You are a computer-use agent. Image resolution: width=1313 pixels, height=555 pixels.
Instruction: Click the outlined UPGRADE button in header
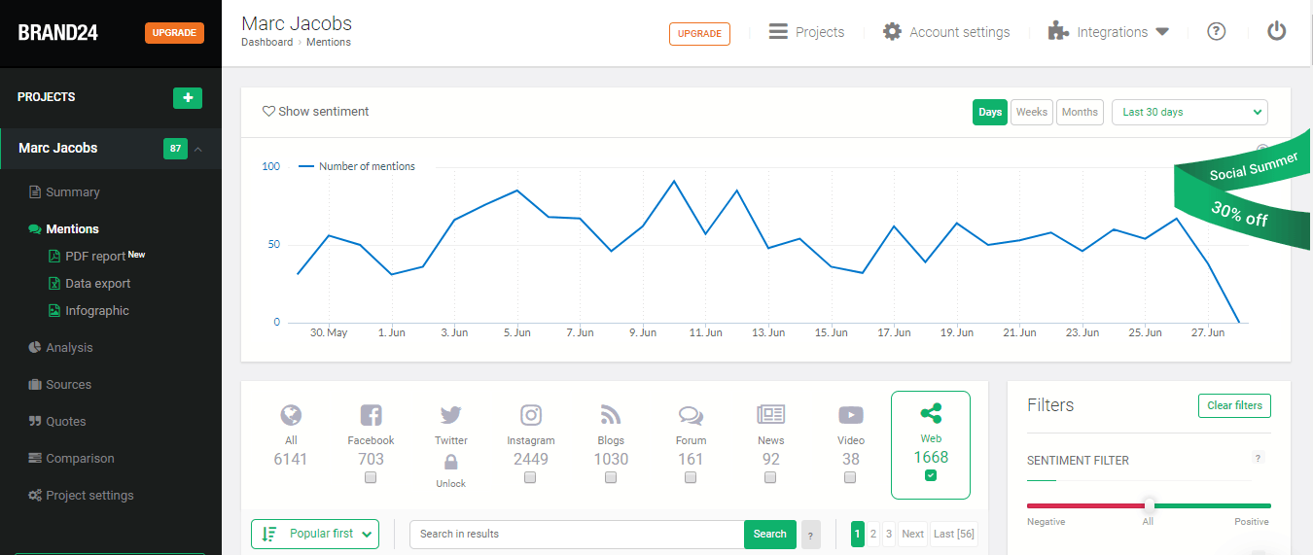click(699, 34)
